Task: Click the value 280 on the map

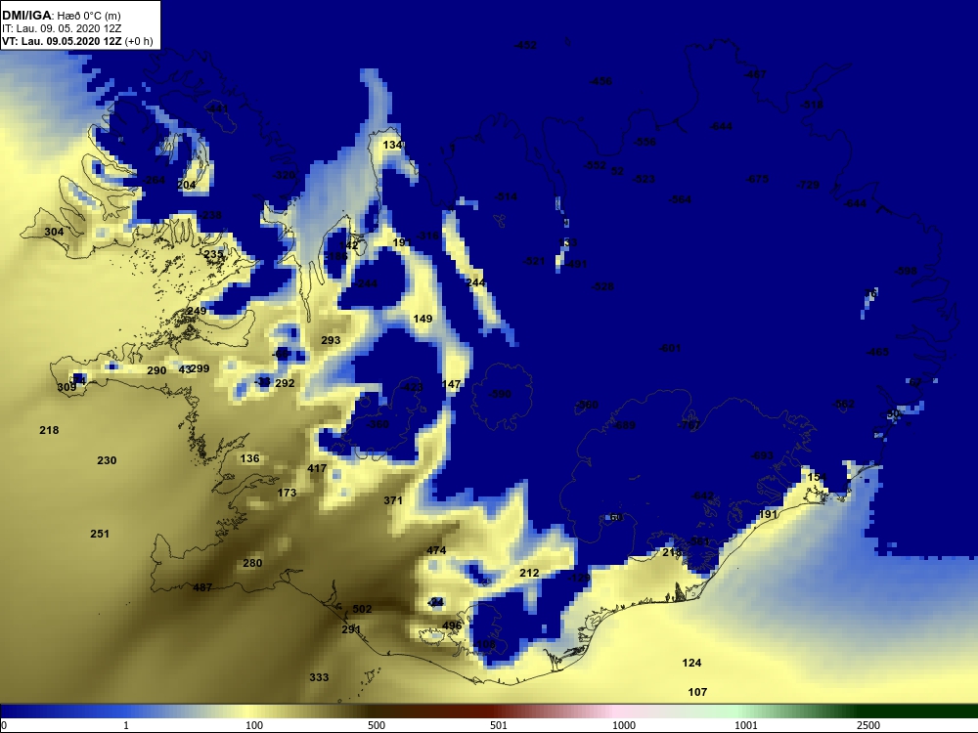Action: tap(252, 563)
